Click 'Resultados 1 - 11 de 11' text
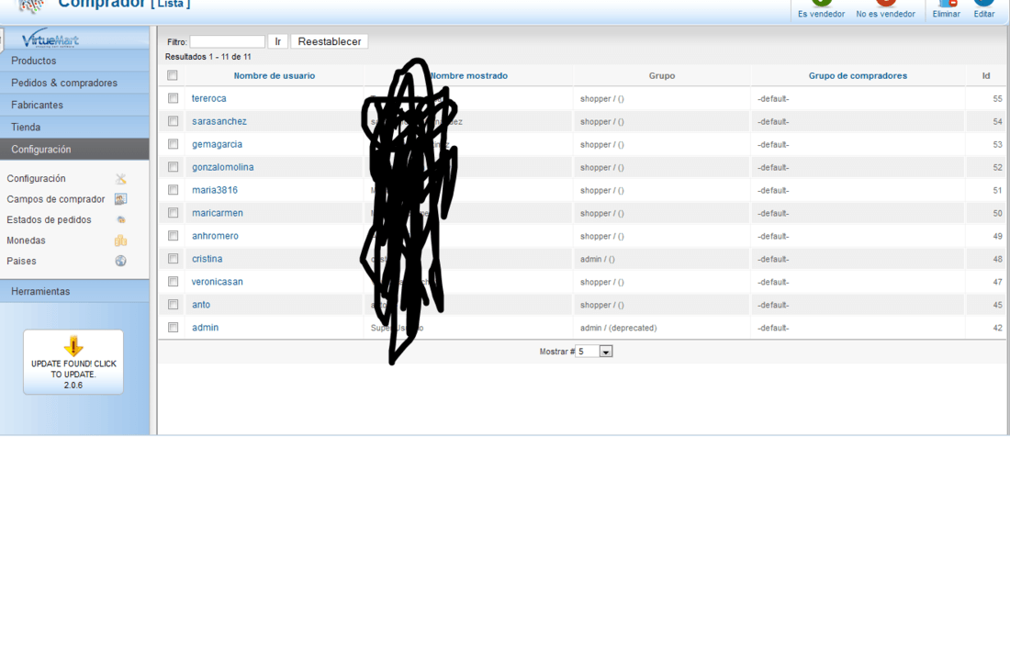The image size is (1010, 660). click(x=208, y=57)
